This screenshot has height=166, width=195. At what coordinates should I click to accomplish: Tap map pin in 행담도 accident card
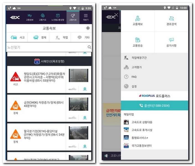[85, 89]
